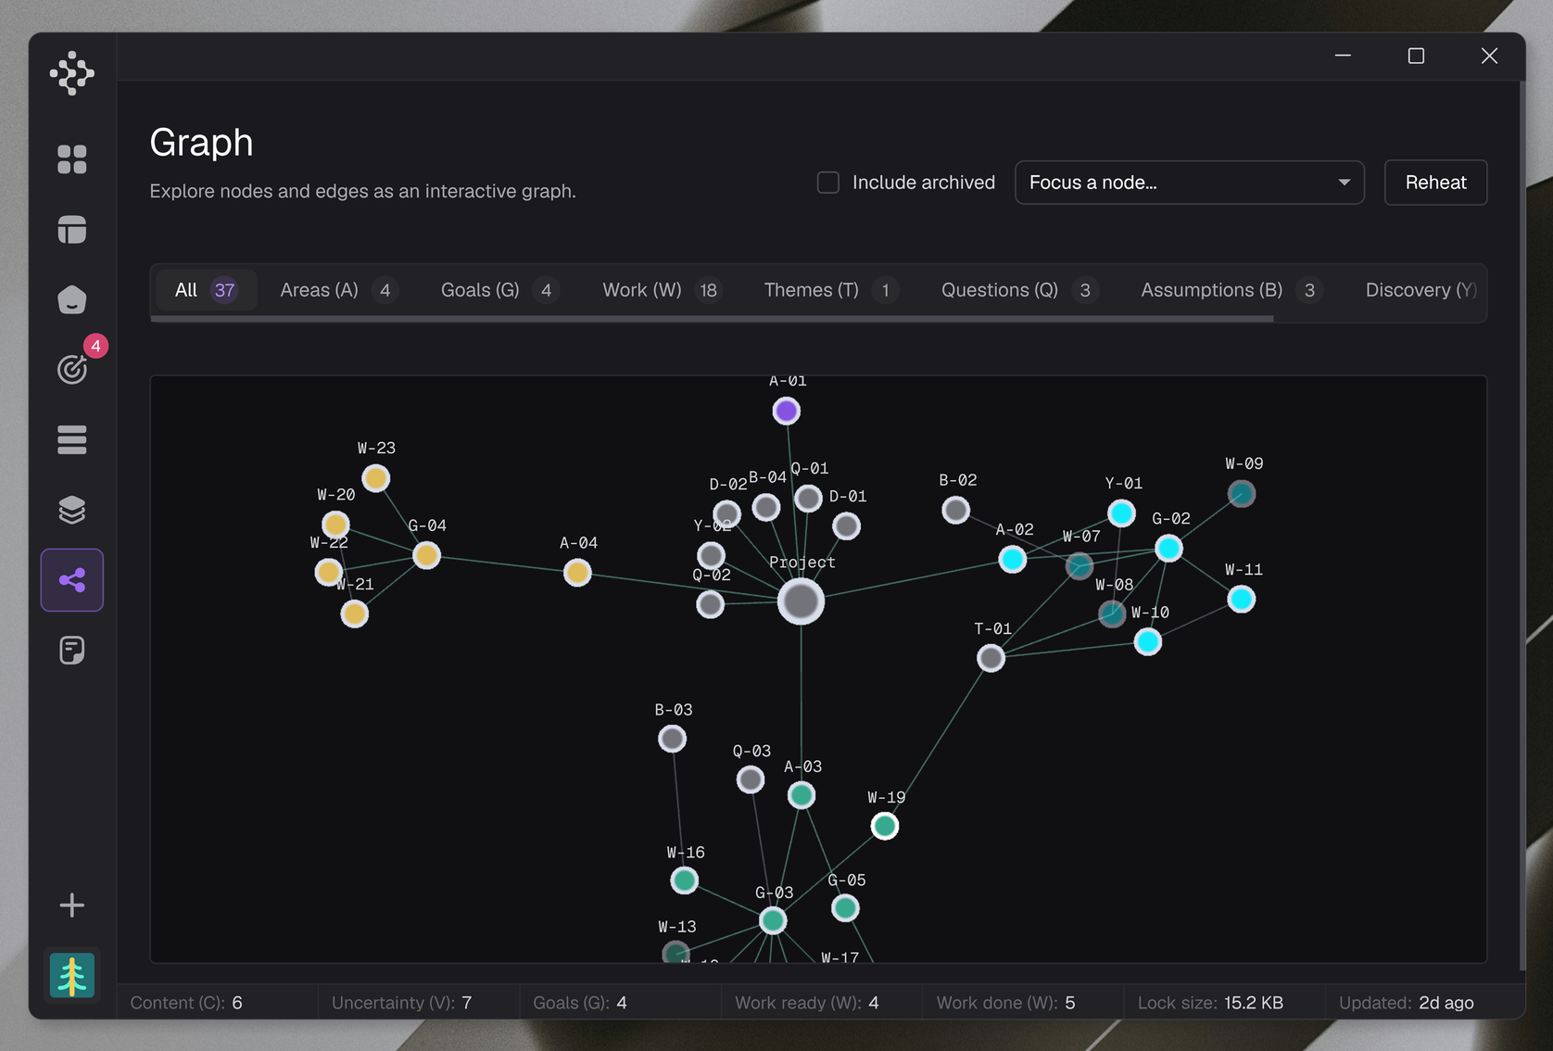Click the Content (C): 6 status entry
This screenshot has width=1553, height=1051.
coord(186,1003)
